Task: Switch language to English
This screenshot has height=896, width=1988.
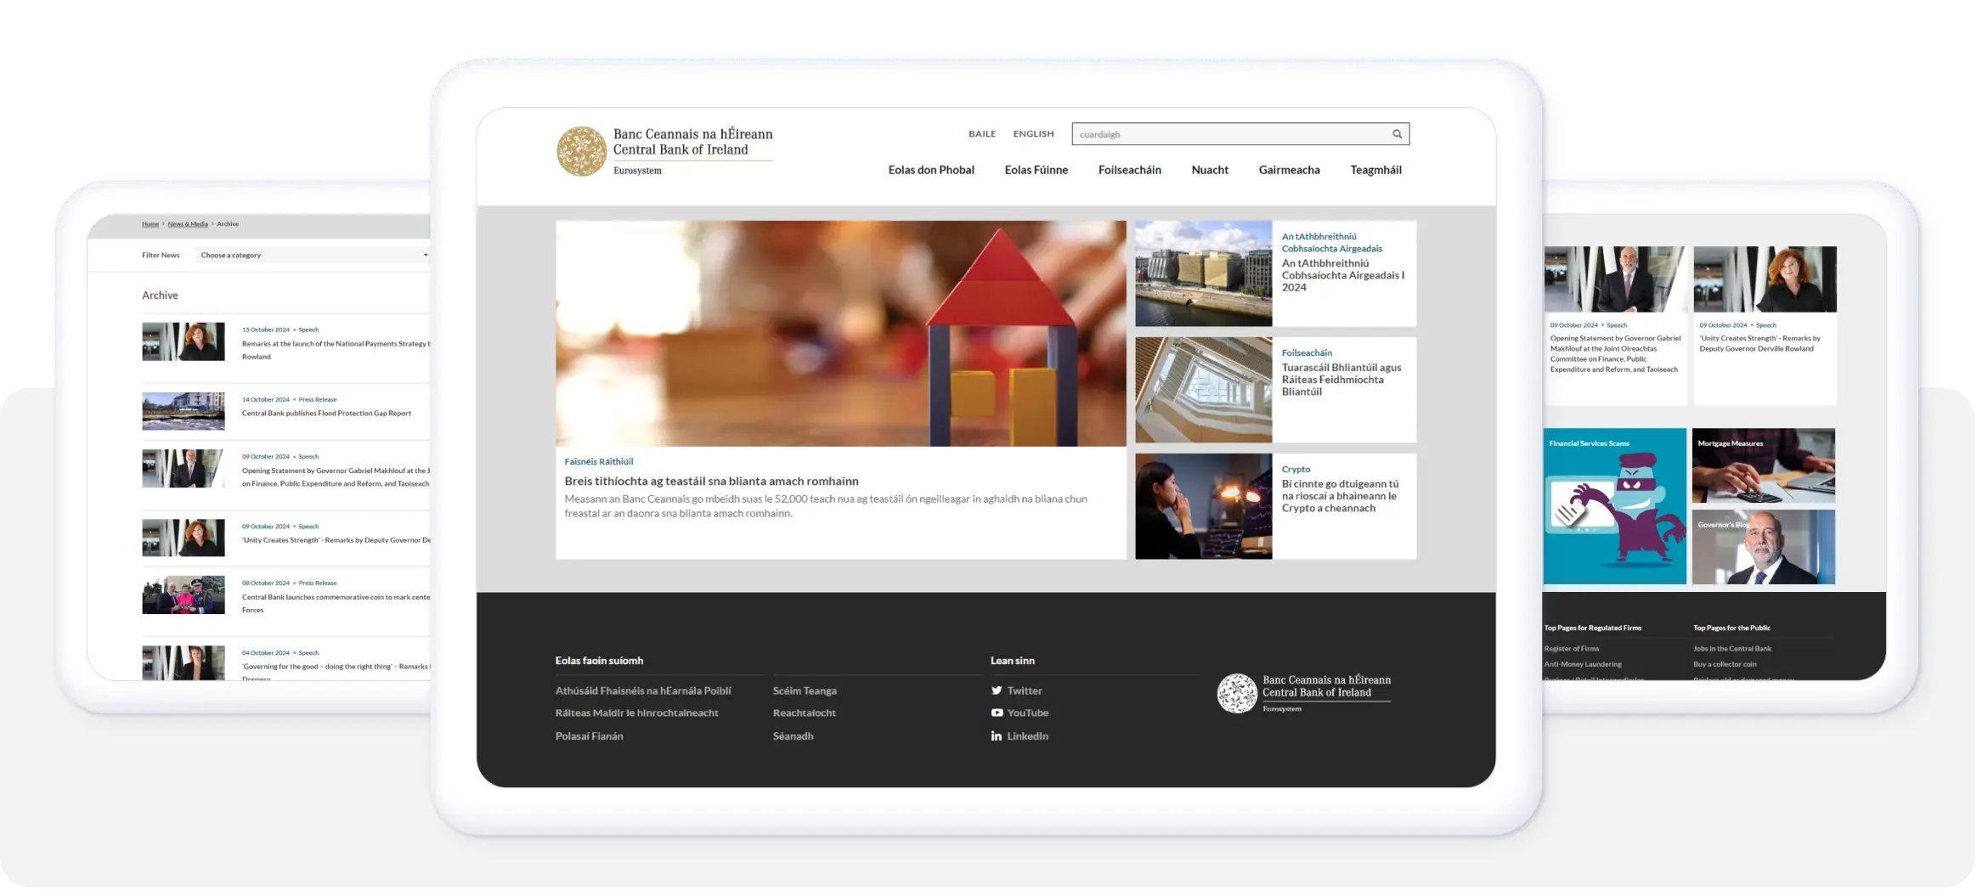Action: pyautogui.click(x=1033, y=134)
